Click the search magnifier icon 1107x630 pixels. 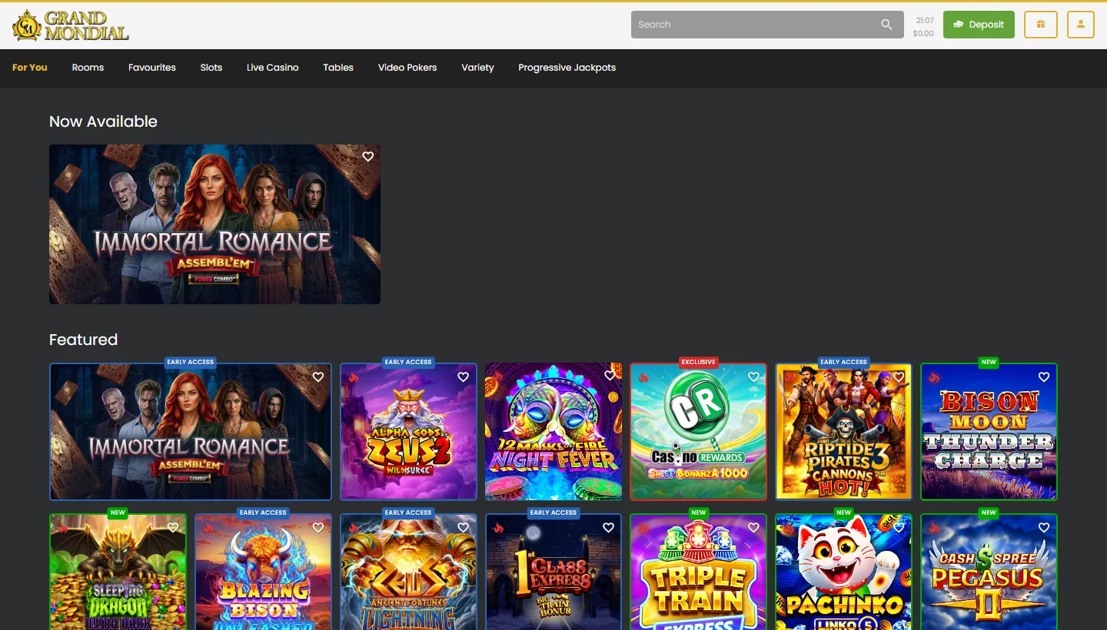(886, 25)
